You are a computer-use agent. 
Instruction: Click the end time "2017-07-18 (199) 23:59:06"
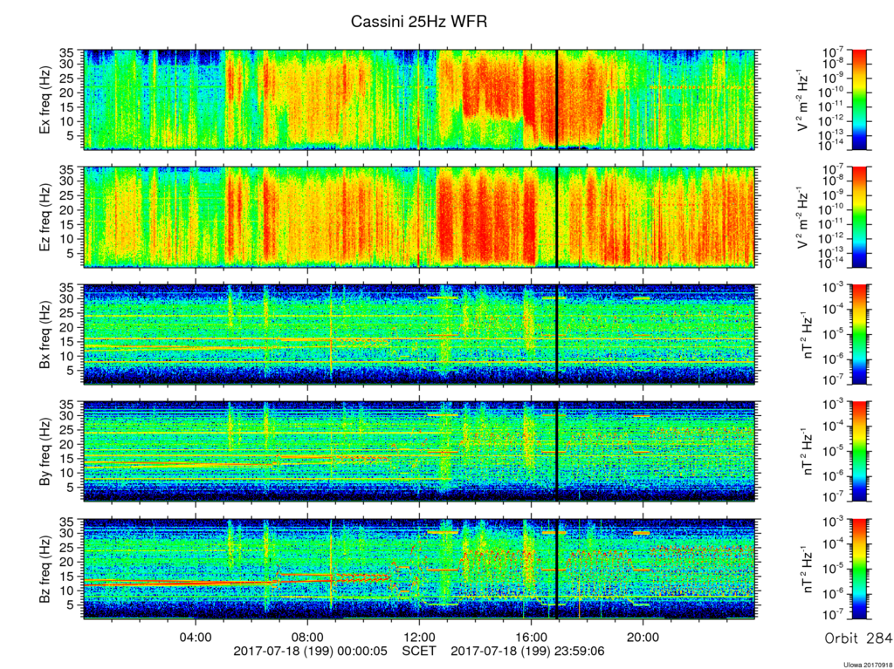tap(528, 651)
